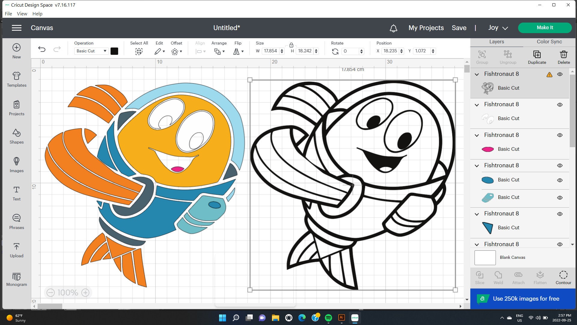
Task: Switch to the Color Sync tab
Action: point(549,42)
